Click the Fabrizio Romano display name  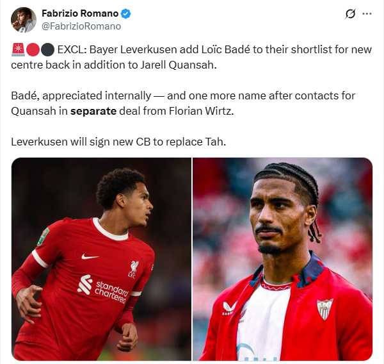pos(80,13)
